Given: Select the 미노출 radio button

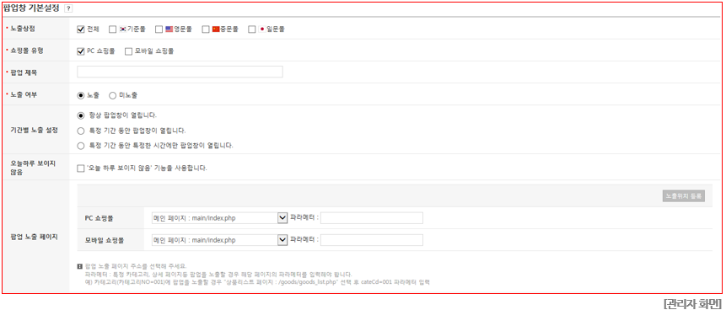Looking at the screenshot, I should tap(112, 96).
